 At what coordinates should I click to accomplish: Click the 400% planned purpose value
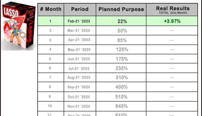122,87
